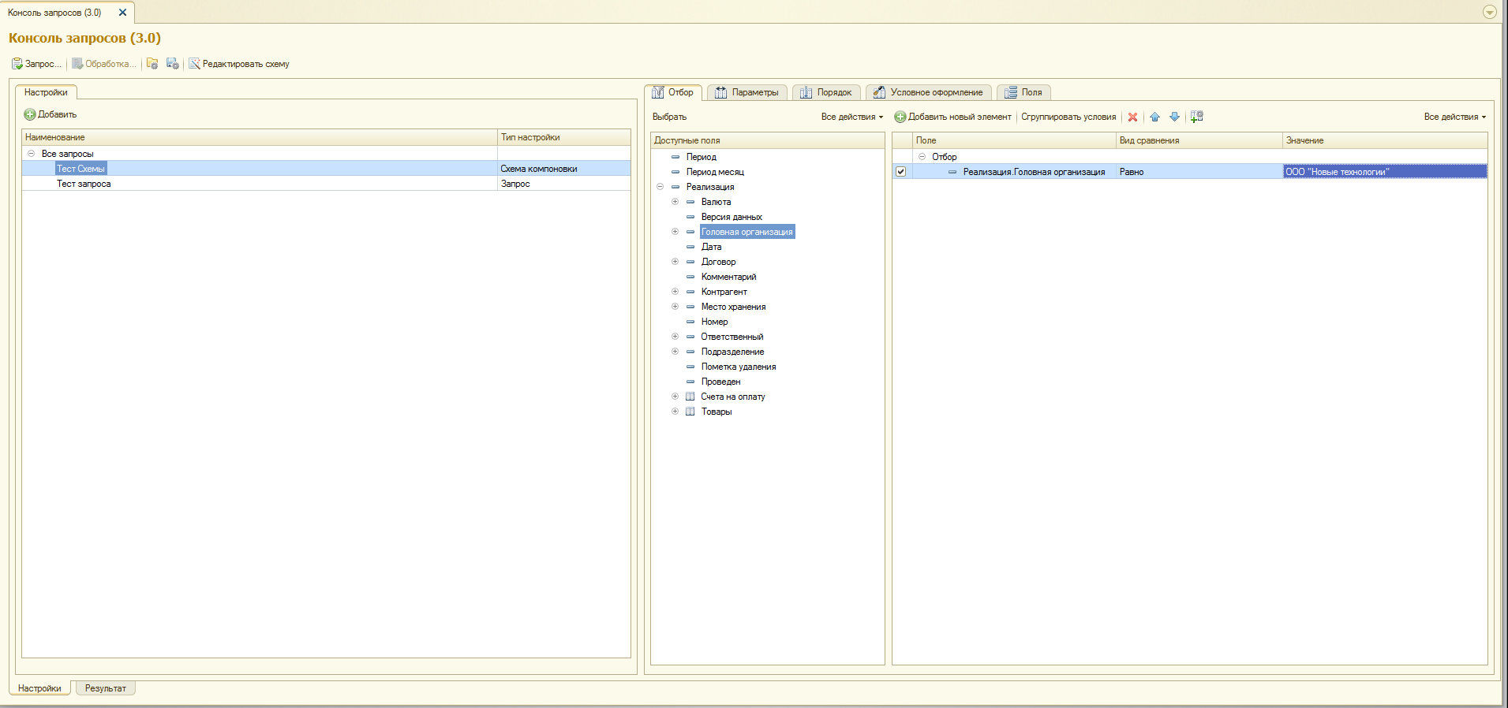Collapse the Отбор filter group

click(922, 157)
